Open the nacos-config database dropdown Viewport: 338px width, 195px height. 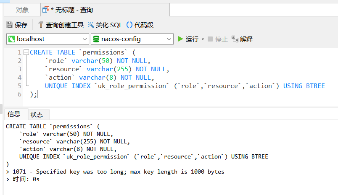169,39
